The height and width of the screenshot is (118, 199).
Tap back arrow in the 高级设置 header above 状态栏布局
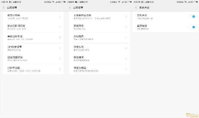4,7
